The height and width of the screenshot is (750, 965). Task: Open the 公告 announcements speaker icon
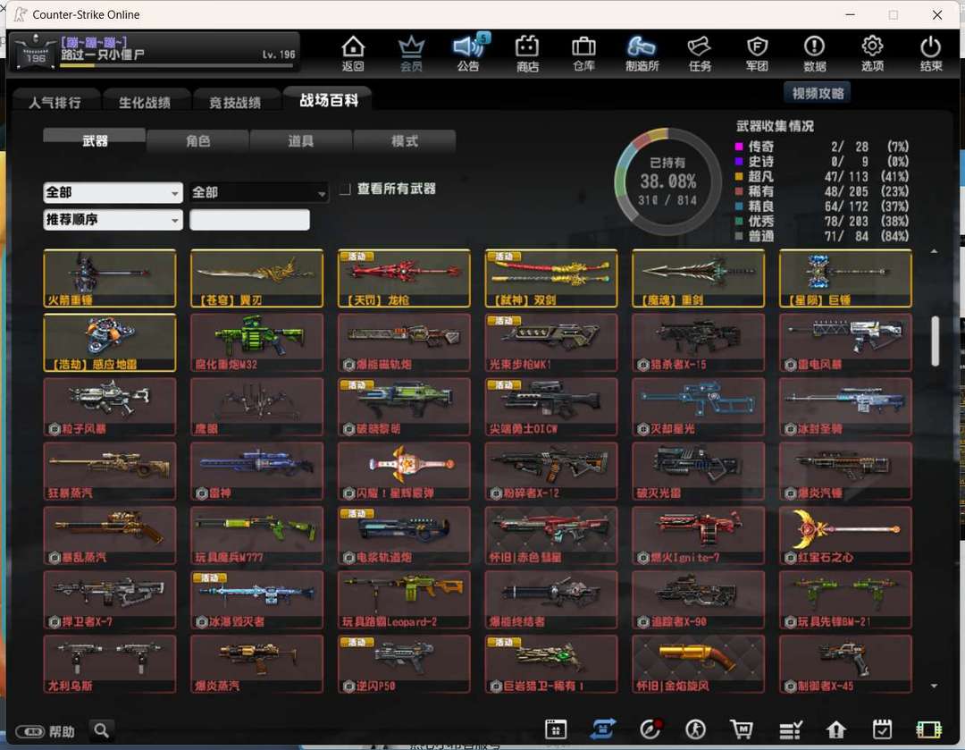pos(469,54)
